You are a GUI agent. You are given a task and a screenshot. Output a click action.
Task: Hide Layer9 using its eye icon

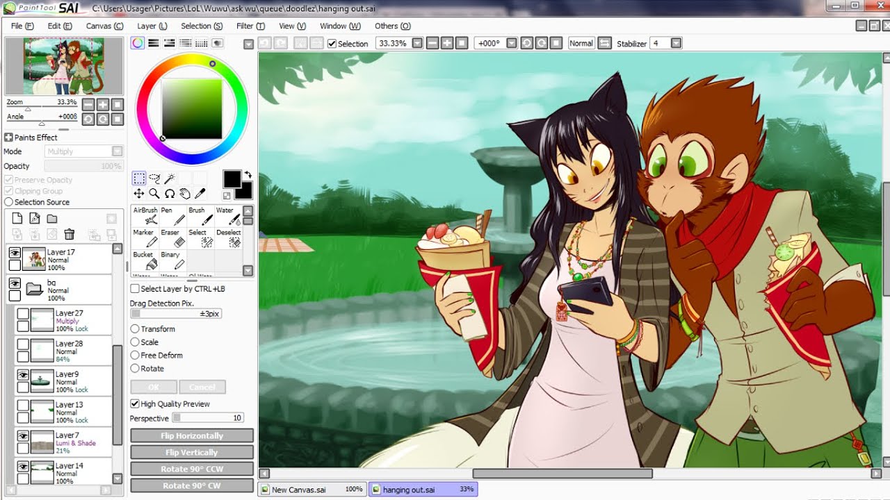pos(23,374)
